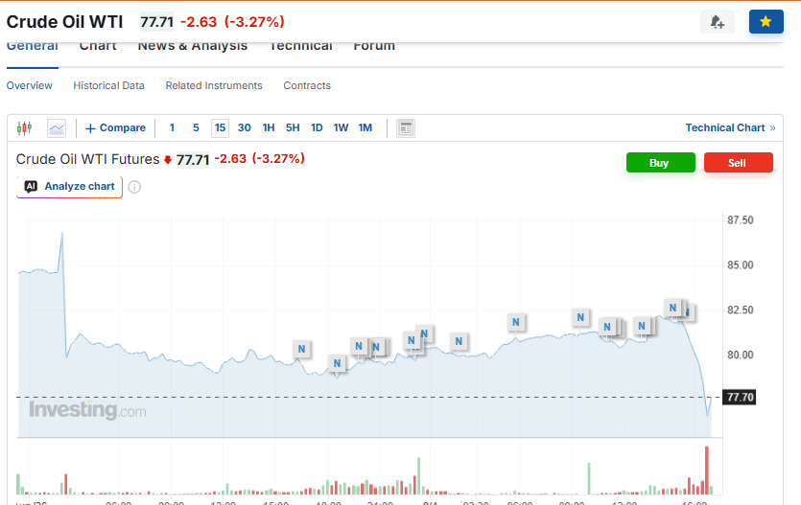Image resolution: width=801 pixels, height=505 pixels.
Task: Select the 1 minute interval
Action: [x=172, y=128]
